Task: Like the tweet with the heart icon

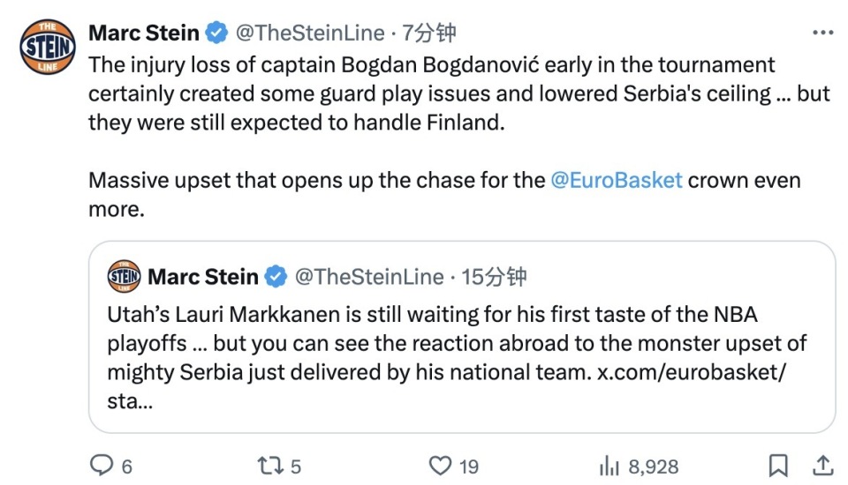Action: tap(439, 465)
